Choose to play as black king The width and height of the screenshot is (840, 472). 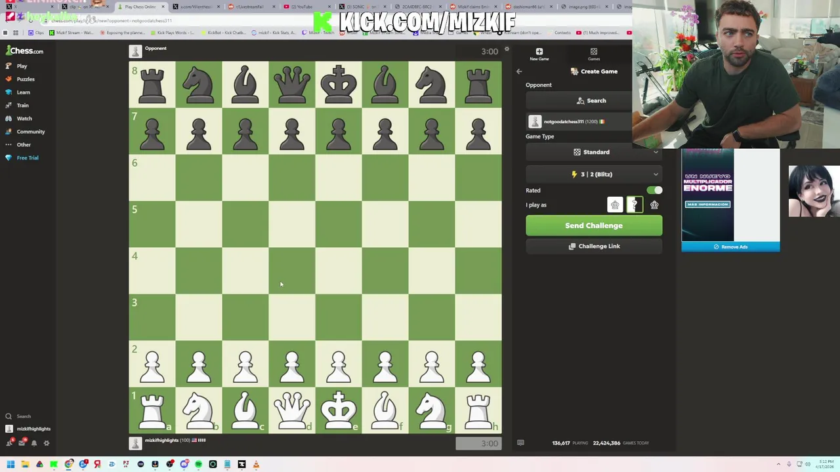point(654,205)
